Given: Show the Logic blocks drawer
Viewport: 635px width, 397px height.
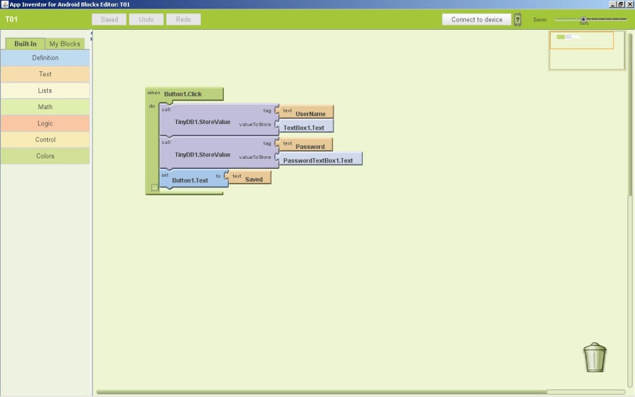Looking at the screenshot, I should (x=45, y=123).
